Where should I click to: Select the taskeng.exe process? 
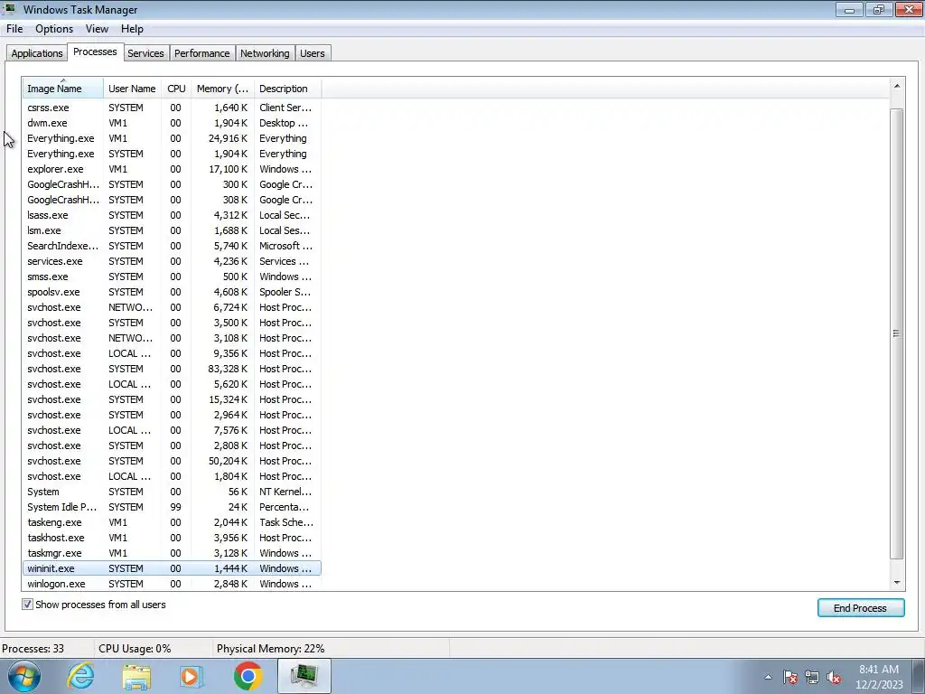(x=172, y=522)
